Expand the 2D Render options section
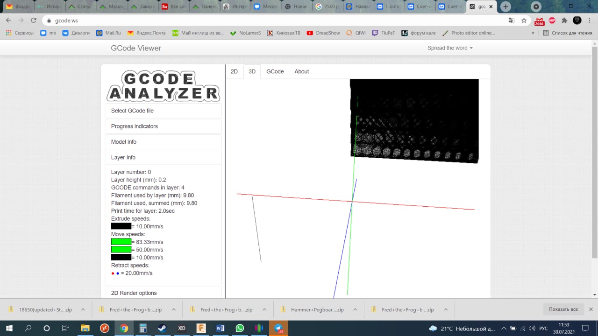This screenshot has width=598, height=336. click(x=163, y=293)
